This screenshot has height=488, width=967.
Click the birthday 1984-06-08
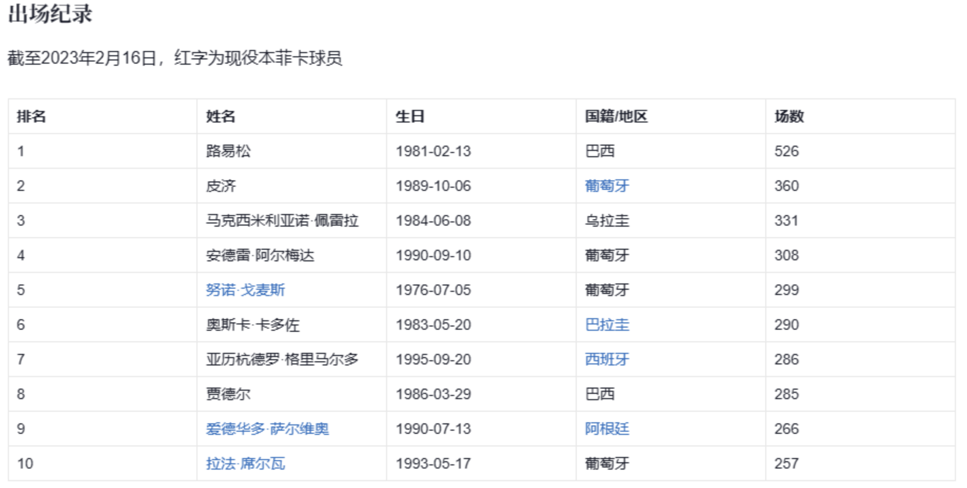433,220
